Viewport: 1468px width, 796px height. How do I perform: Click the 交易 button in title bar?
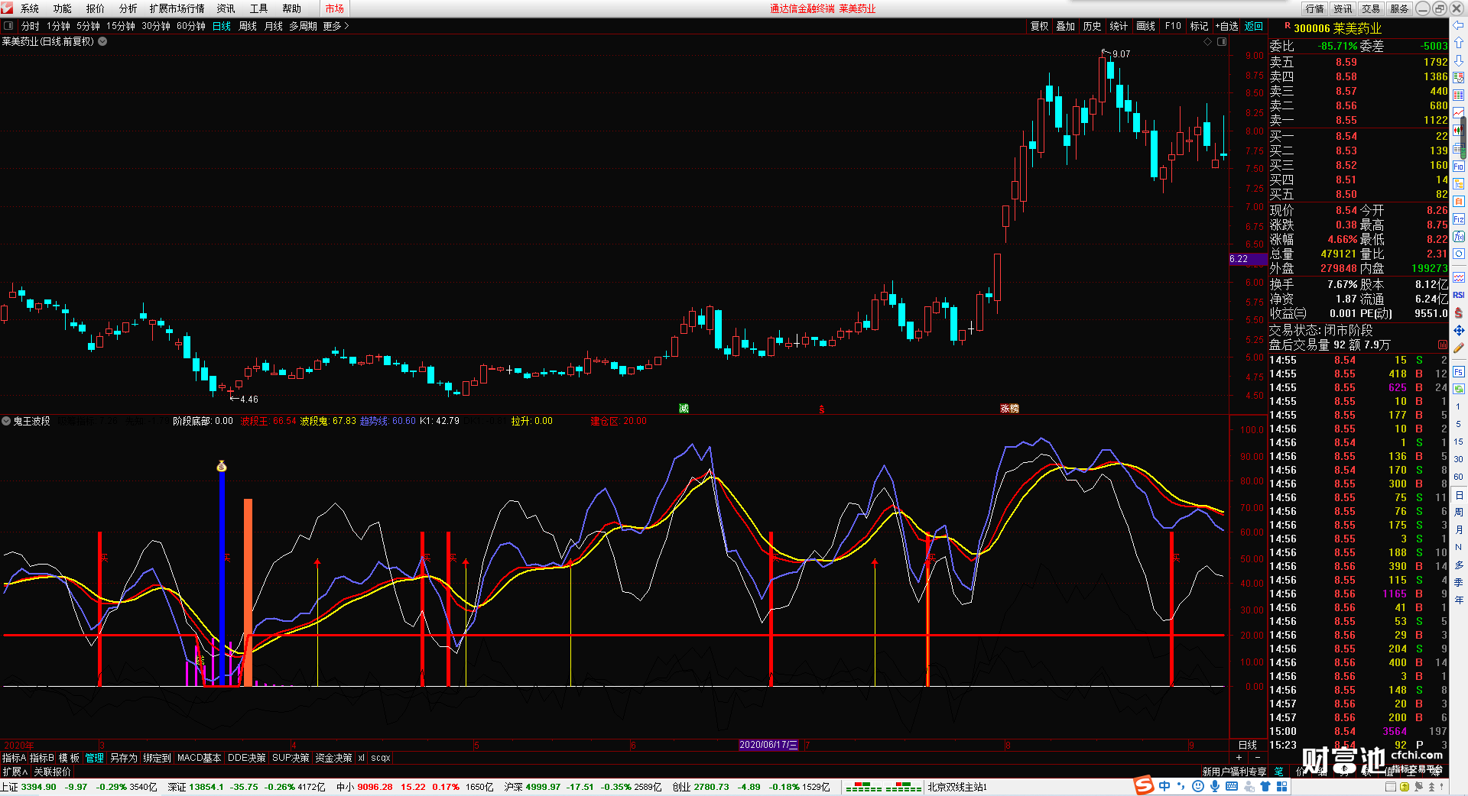(1371, 8)
